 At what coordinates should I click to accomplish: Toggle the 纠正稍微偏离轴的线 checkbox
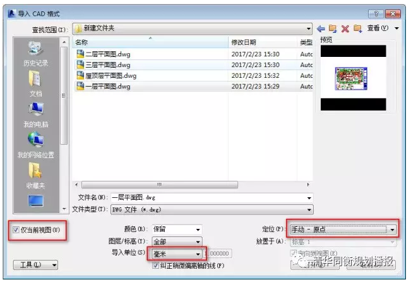coord(156,266)
